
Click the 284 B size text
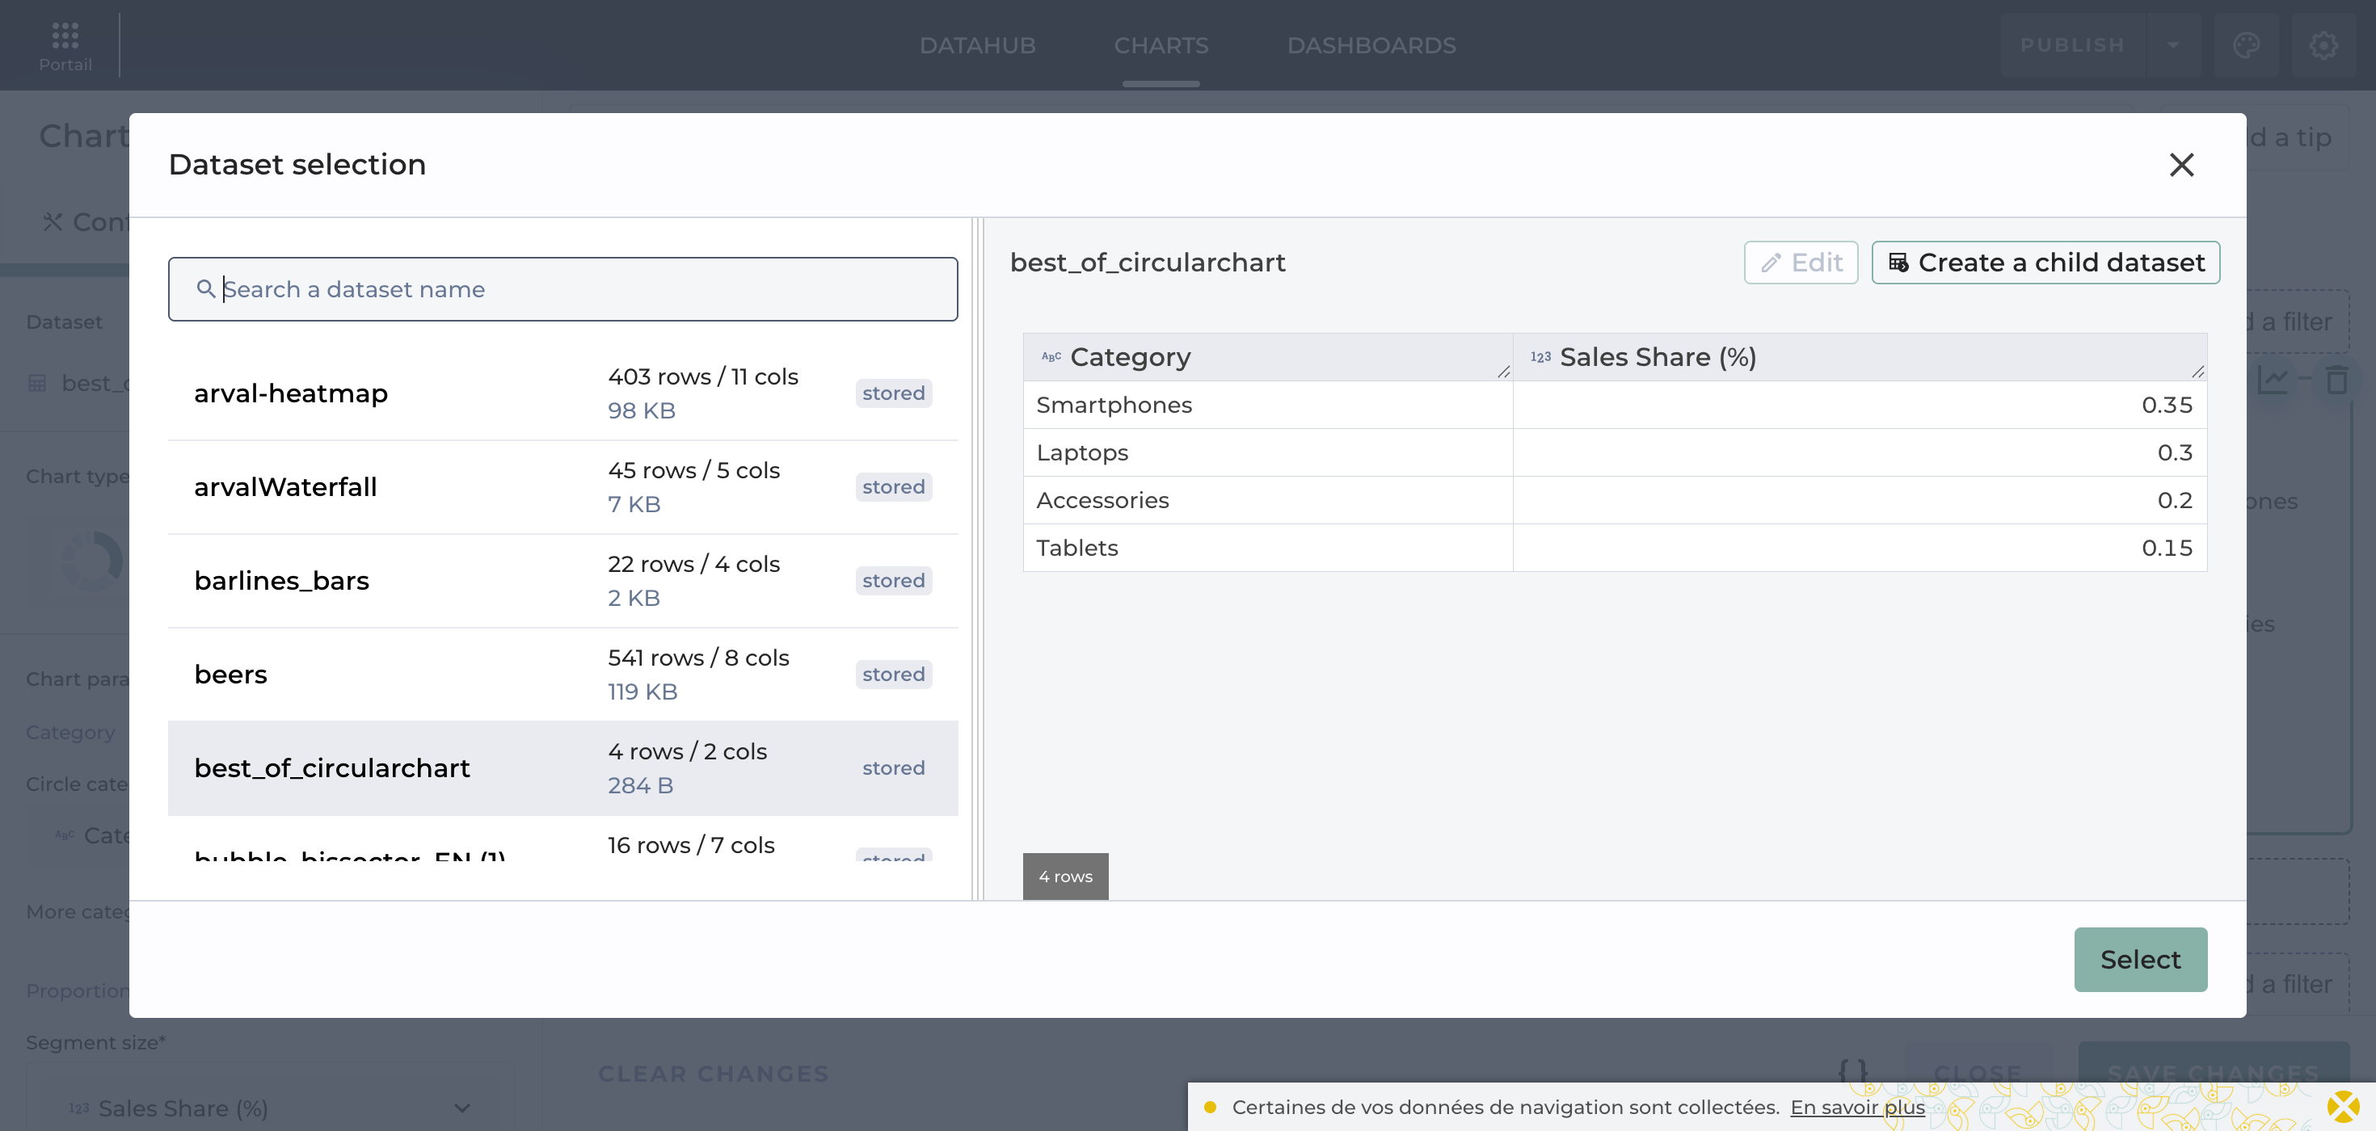click(x=640, y=786)
